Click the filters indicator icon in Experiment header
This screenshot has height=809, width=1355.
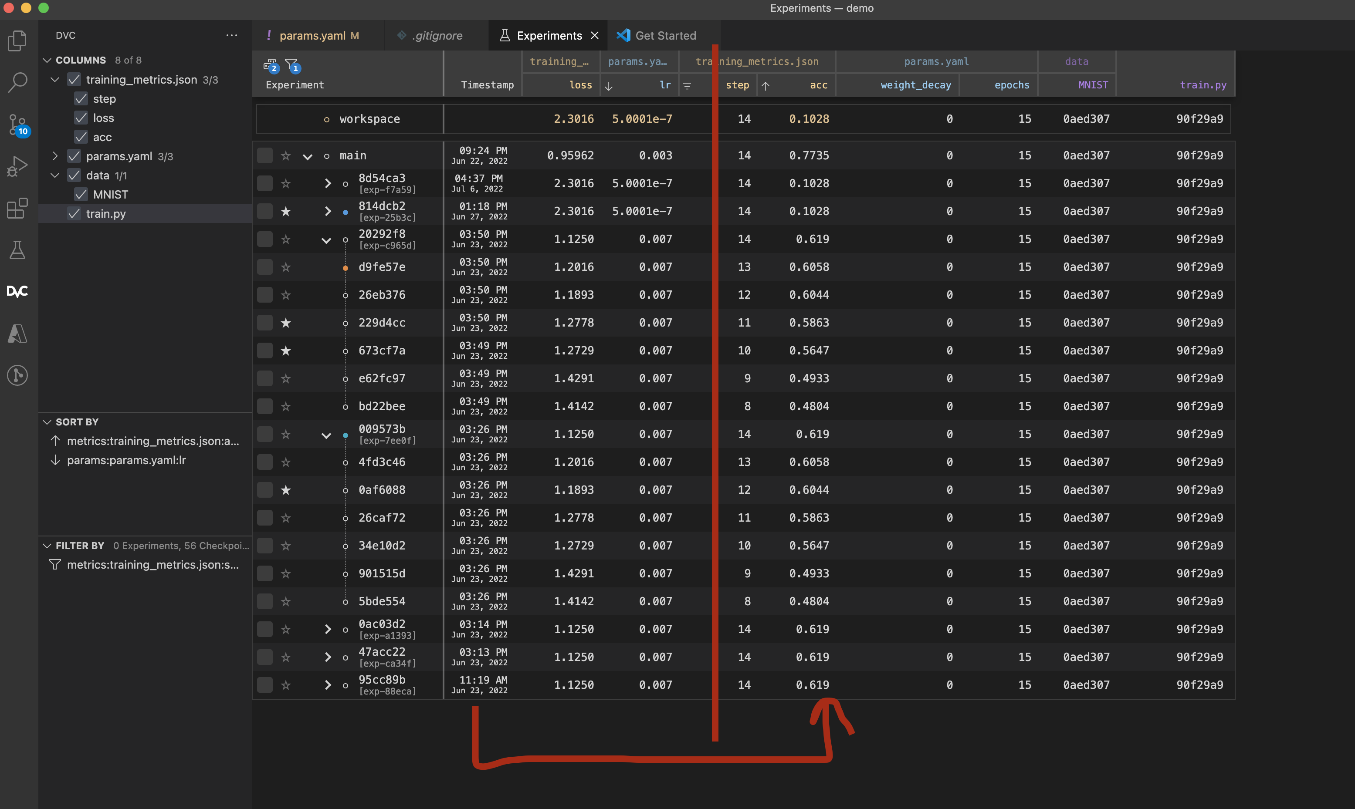pos(292,66)
